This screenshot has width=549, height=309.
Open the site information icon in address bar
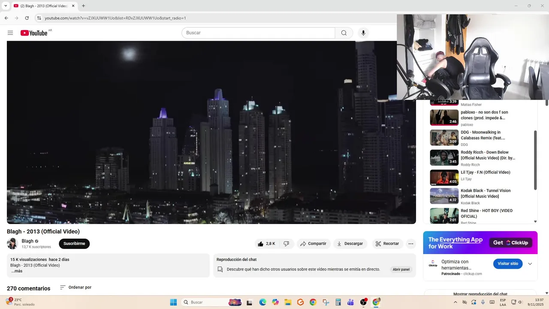coord(39,18)
